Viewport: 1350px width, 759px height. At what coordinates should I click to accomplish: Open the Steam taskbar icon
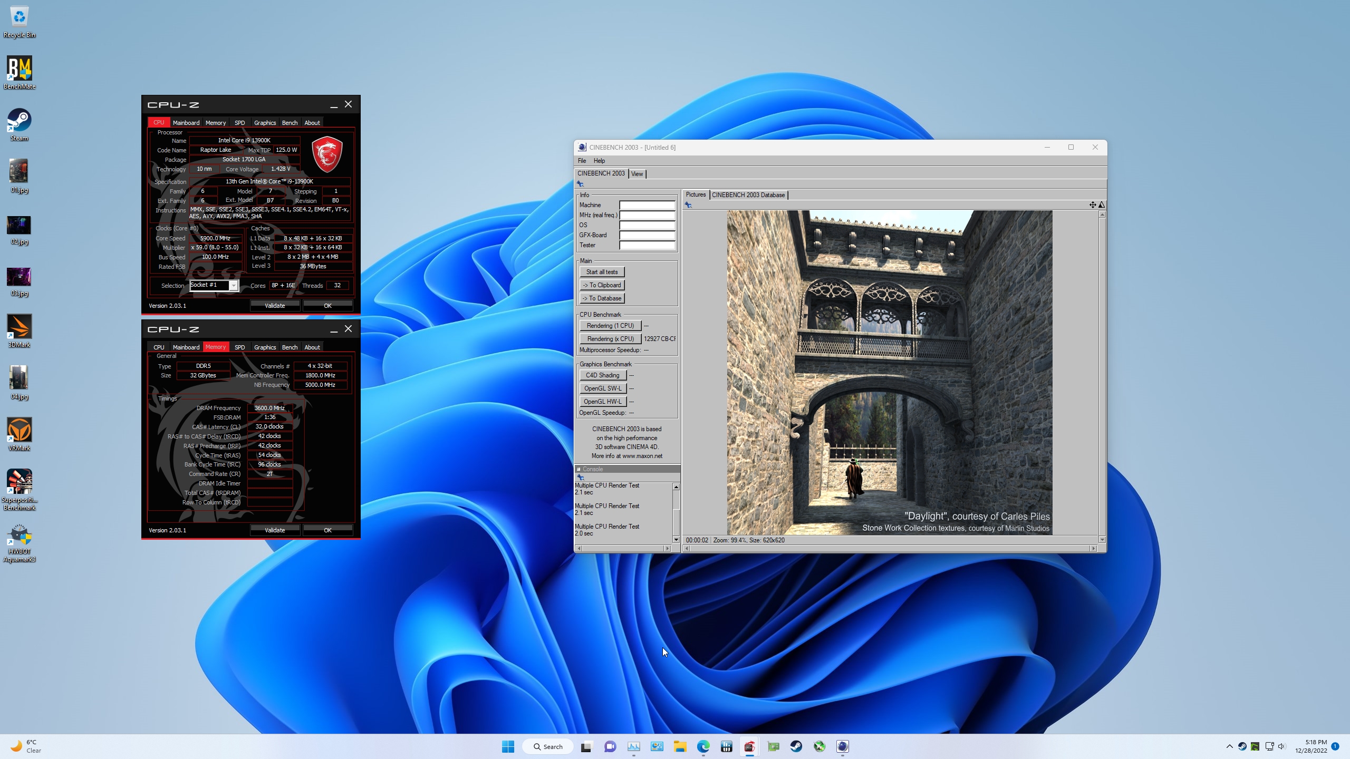pyautogui.click(x=796, y=746)
